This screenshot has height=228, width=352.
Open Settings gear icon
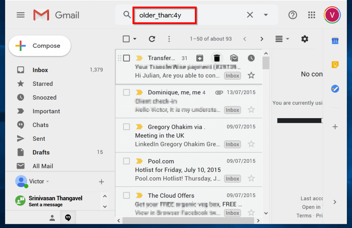click(305, 39)
